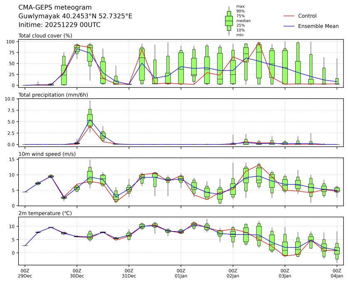Click the 00Z 30Dec time axis label
The height and width of the screenshot is (283, 348).
(x=77, y=273)
